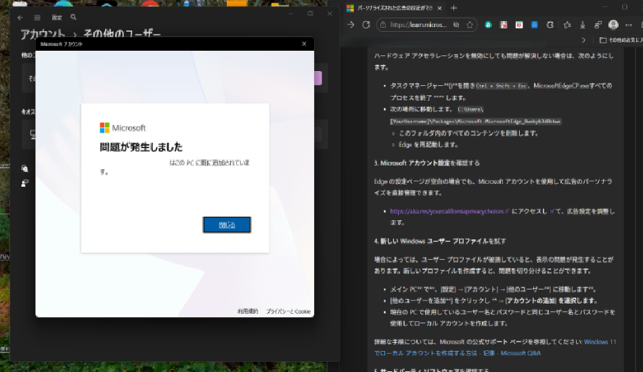Click the Microsoft favicon on the Edge tab
Image resolution: width=643 pixels, height=372 pixels.
(x=350, y=8)
